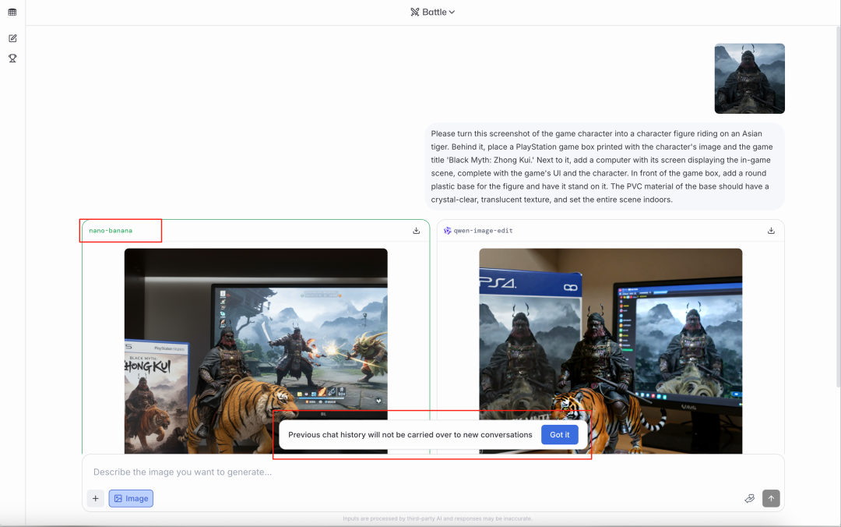Start a new chat with the edit icon

click(12, 38)
